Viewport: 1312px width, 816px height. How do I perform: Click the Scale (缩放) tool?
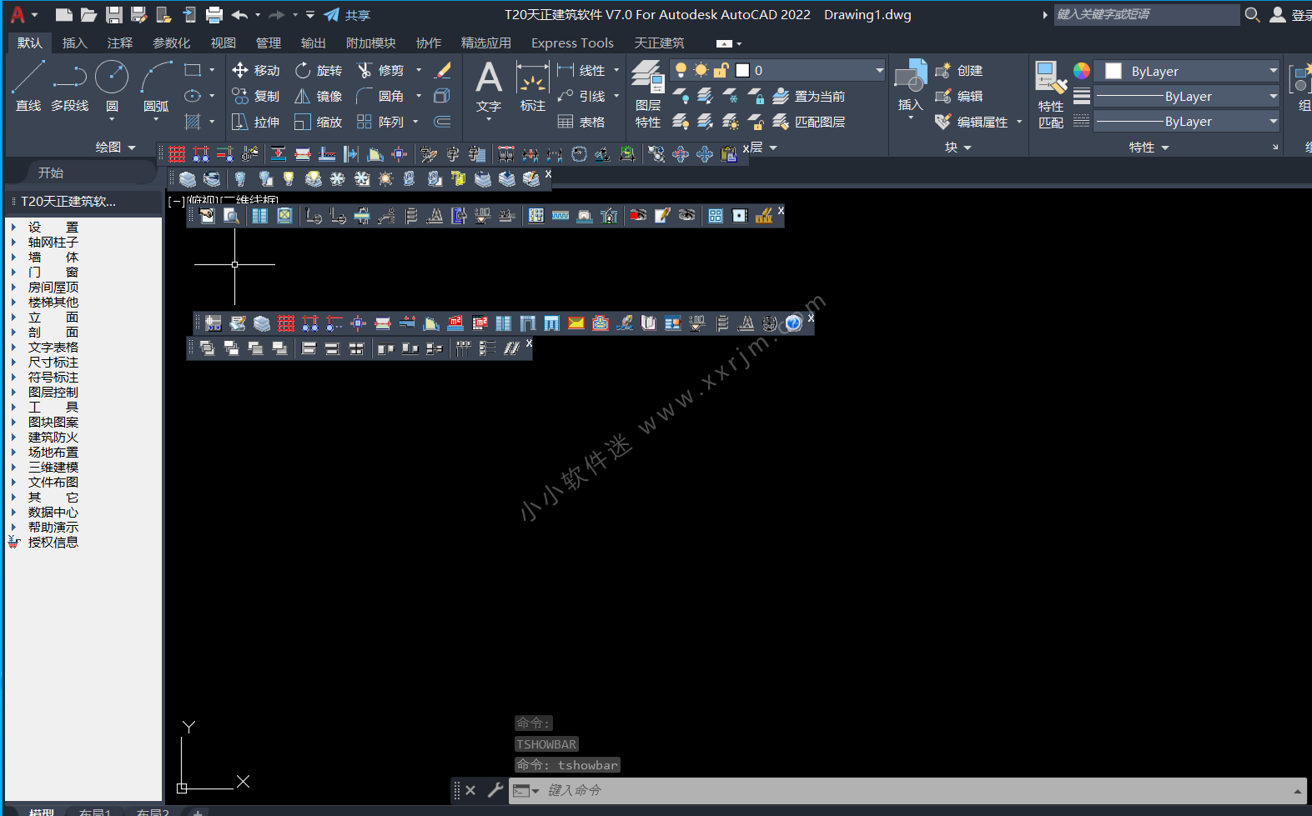pos(319,122)
